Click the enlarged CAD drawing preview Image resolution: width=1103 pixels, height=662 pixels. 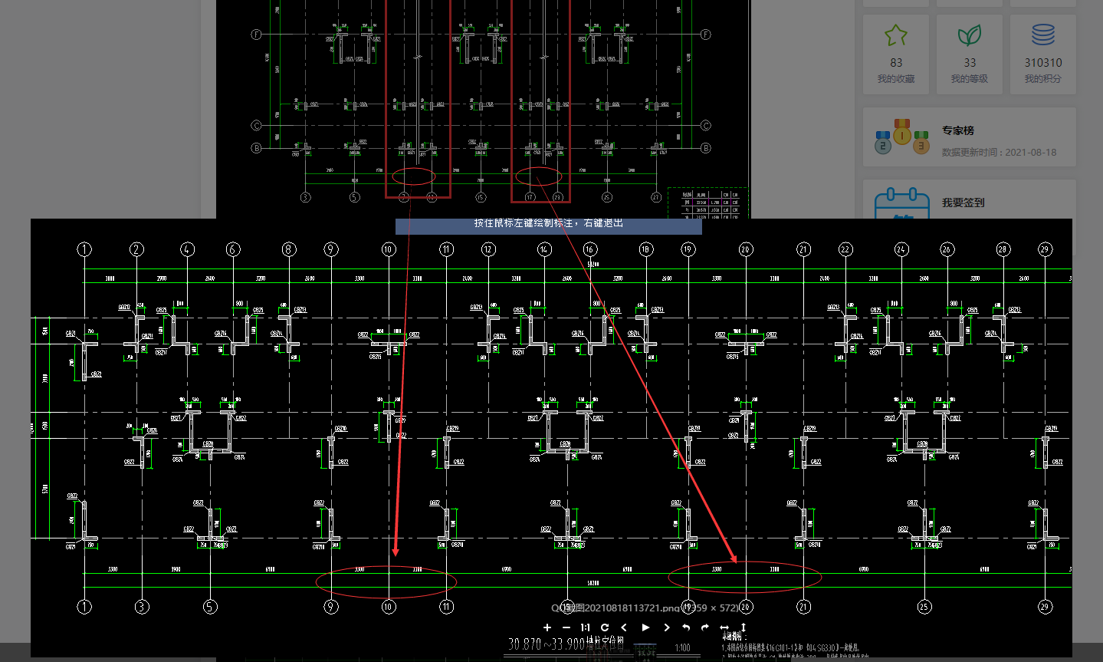coord(551,437)
